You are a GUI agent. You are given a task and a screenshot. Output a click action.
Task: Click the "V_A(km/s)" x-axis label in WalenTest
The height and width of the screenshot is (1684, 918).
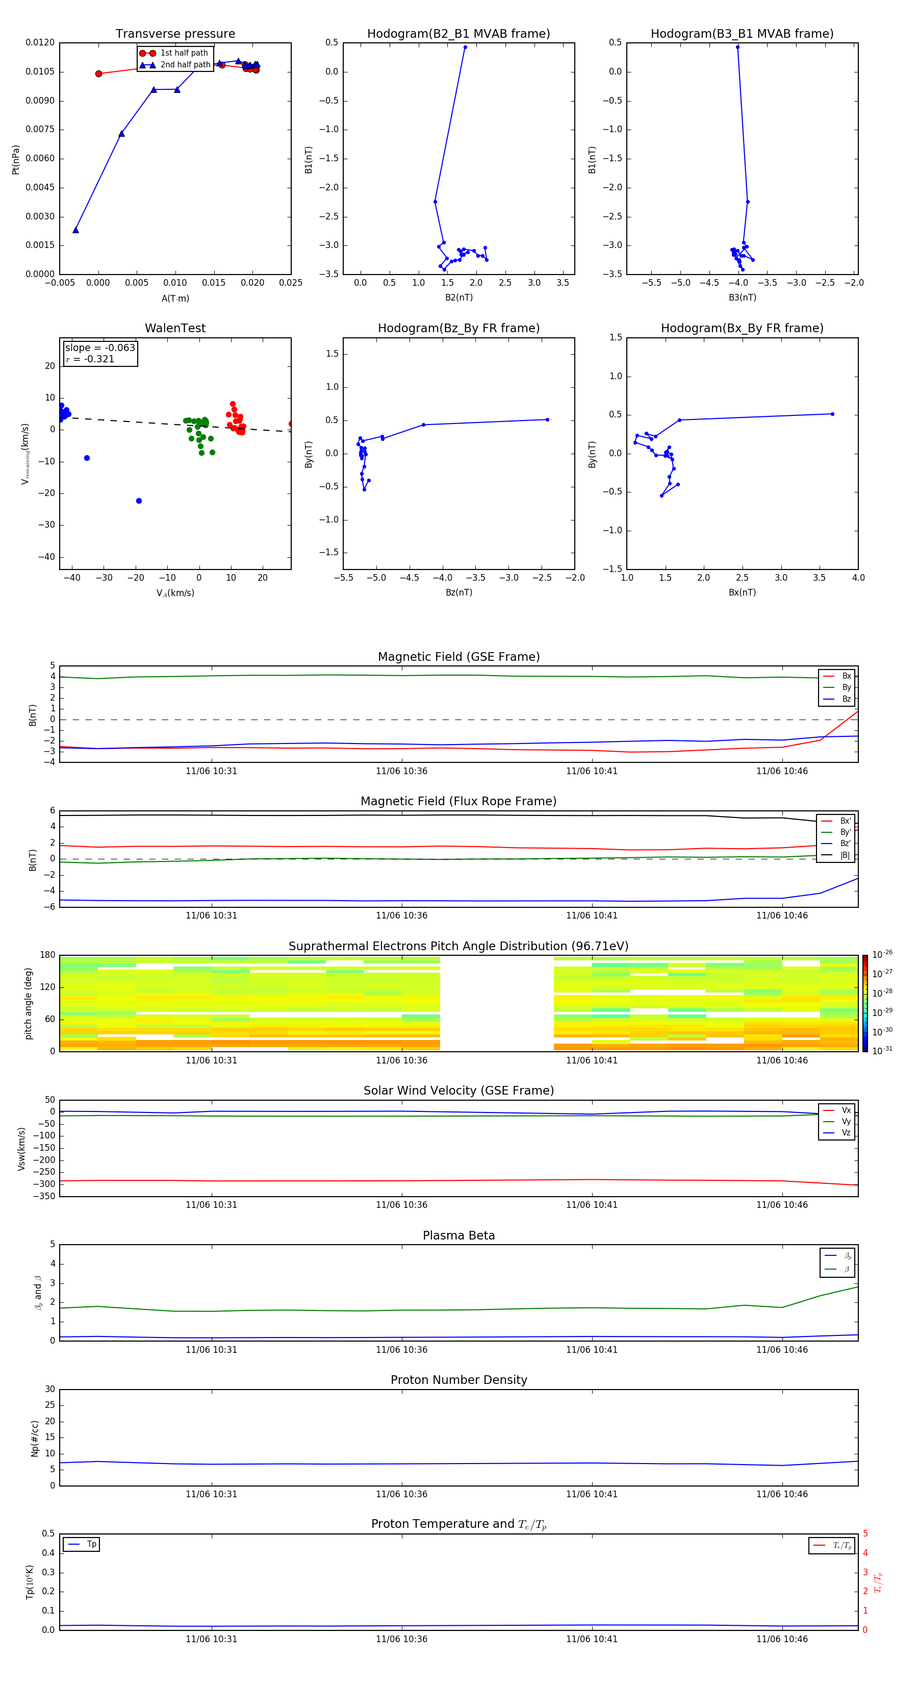(x=175, y=593)
